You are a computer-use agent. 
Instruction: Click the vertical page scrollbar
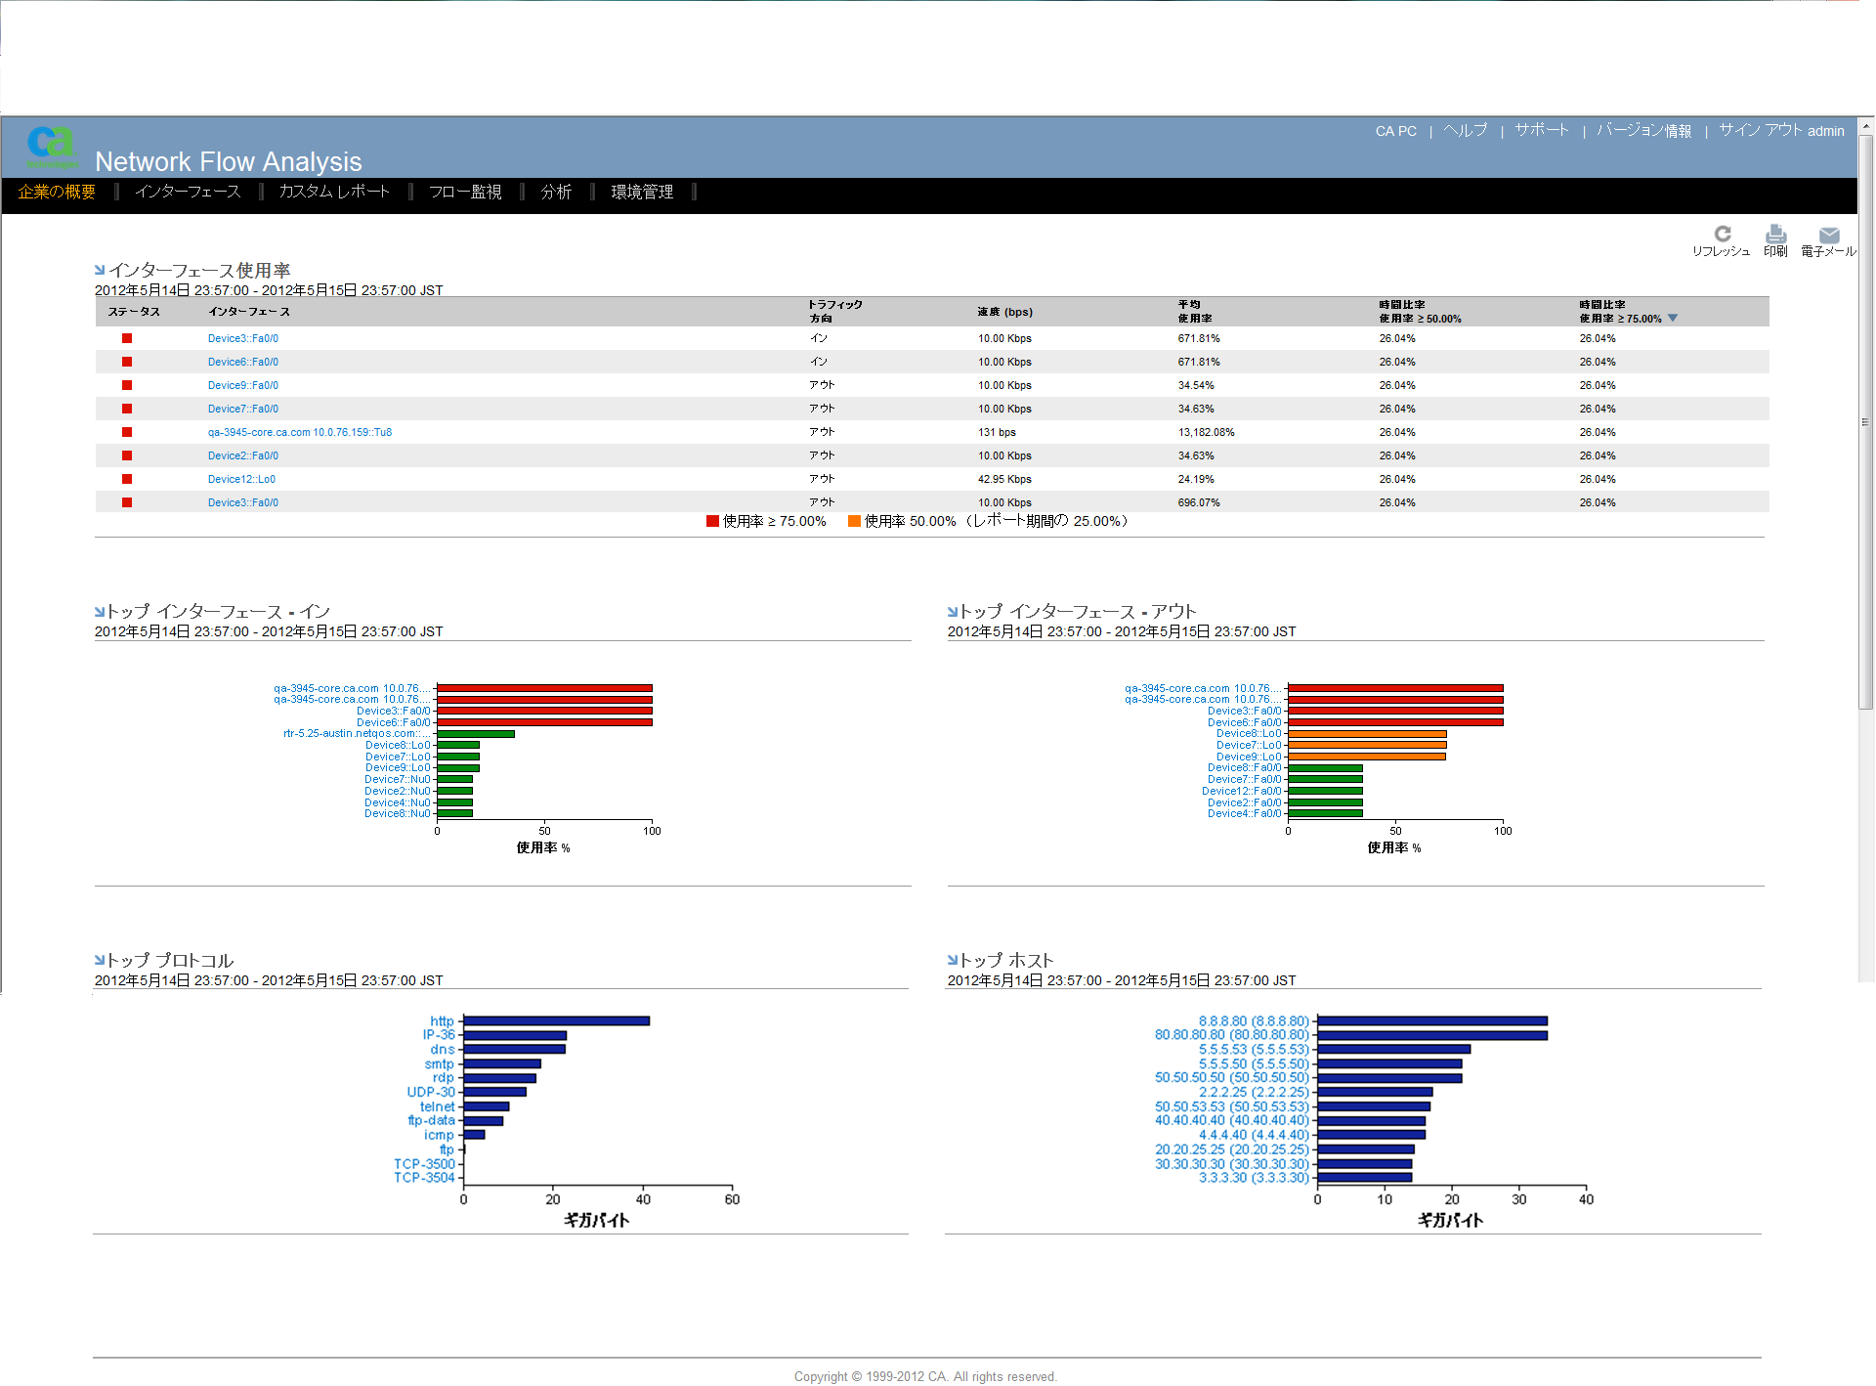point(1865,420)
